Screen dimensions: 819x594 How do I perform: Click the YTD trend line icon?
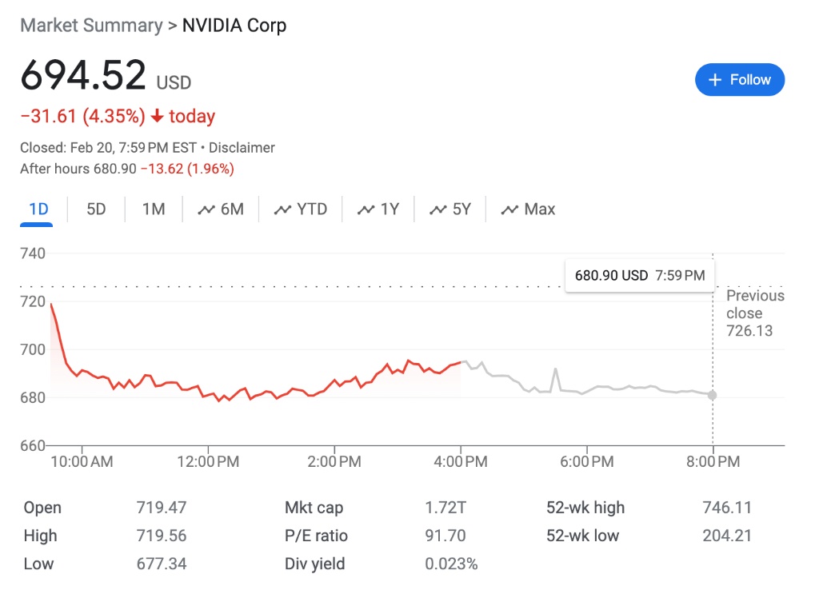(282, 209)
